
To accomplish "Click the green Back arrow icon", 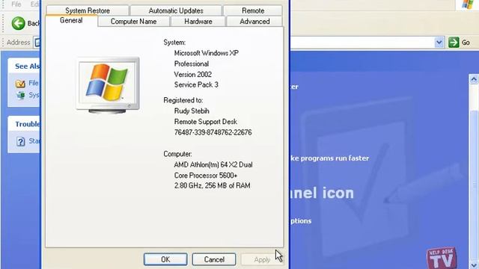I will click(18, 23).
